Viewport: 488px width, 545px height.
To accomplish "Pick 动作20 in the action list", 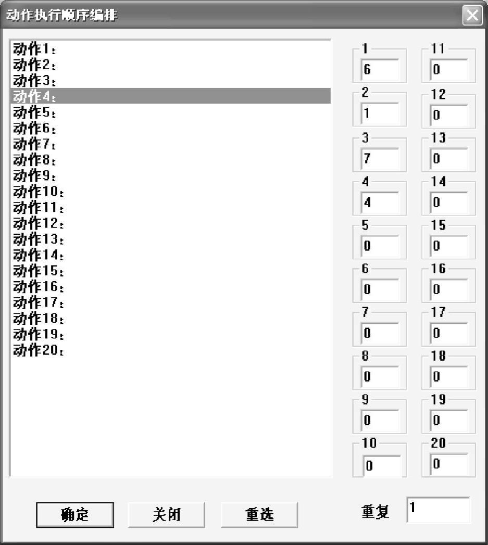I will [170, 350].
